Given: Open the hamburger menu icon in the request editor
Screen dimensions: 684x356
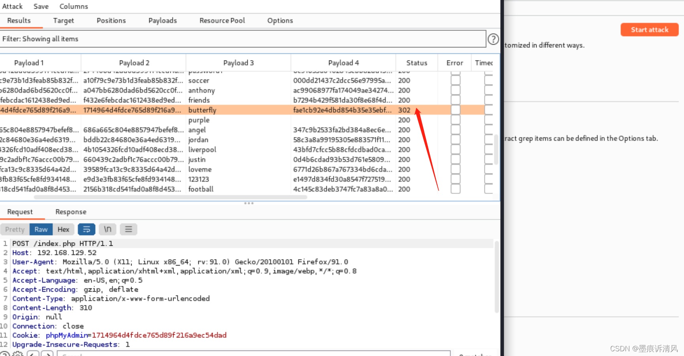Looking at the screenshot, I should click(128, 229).
